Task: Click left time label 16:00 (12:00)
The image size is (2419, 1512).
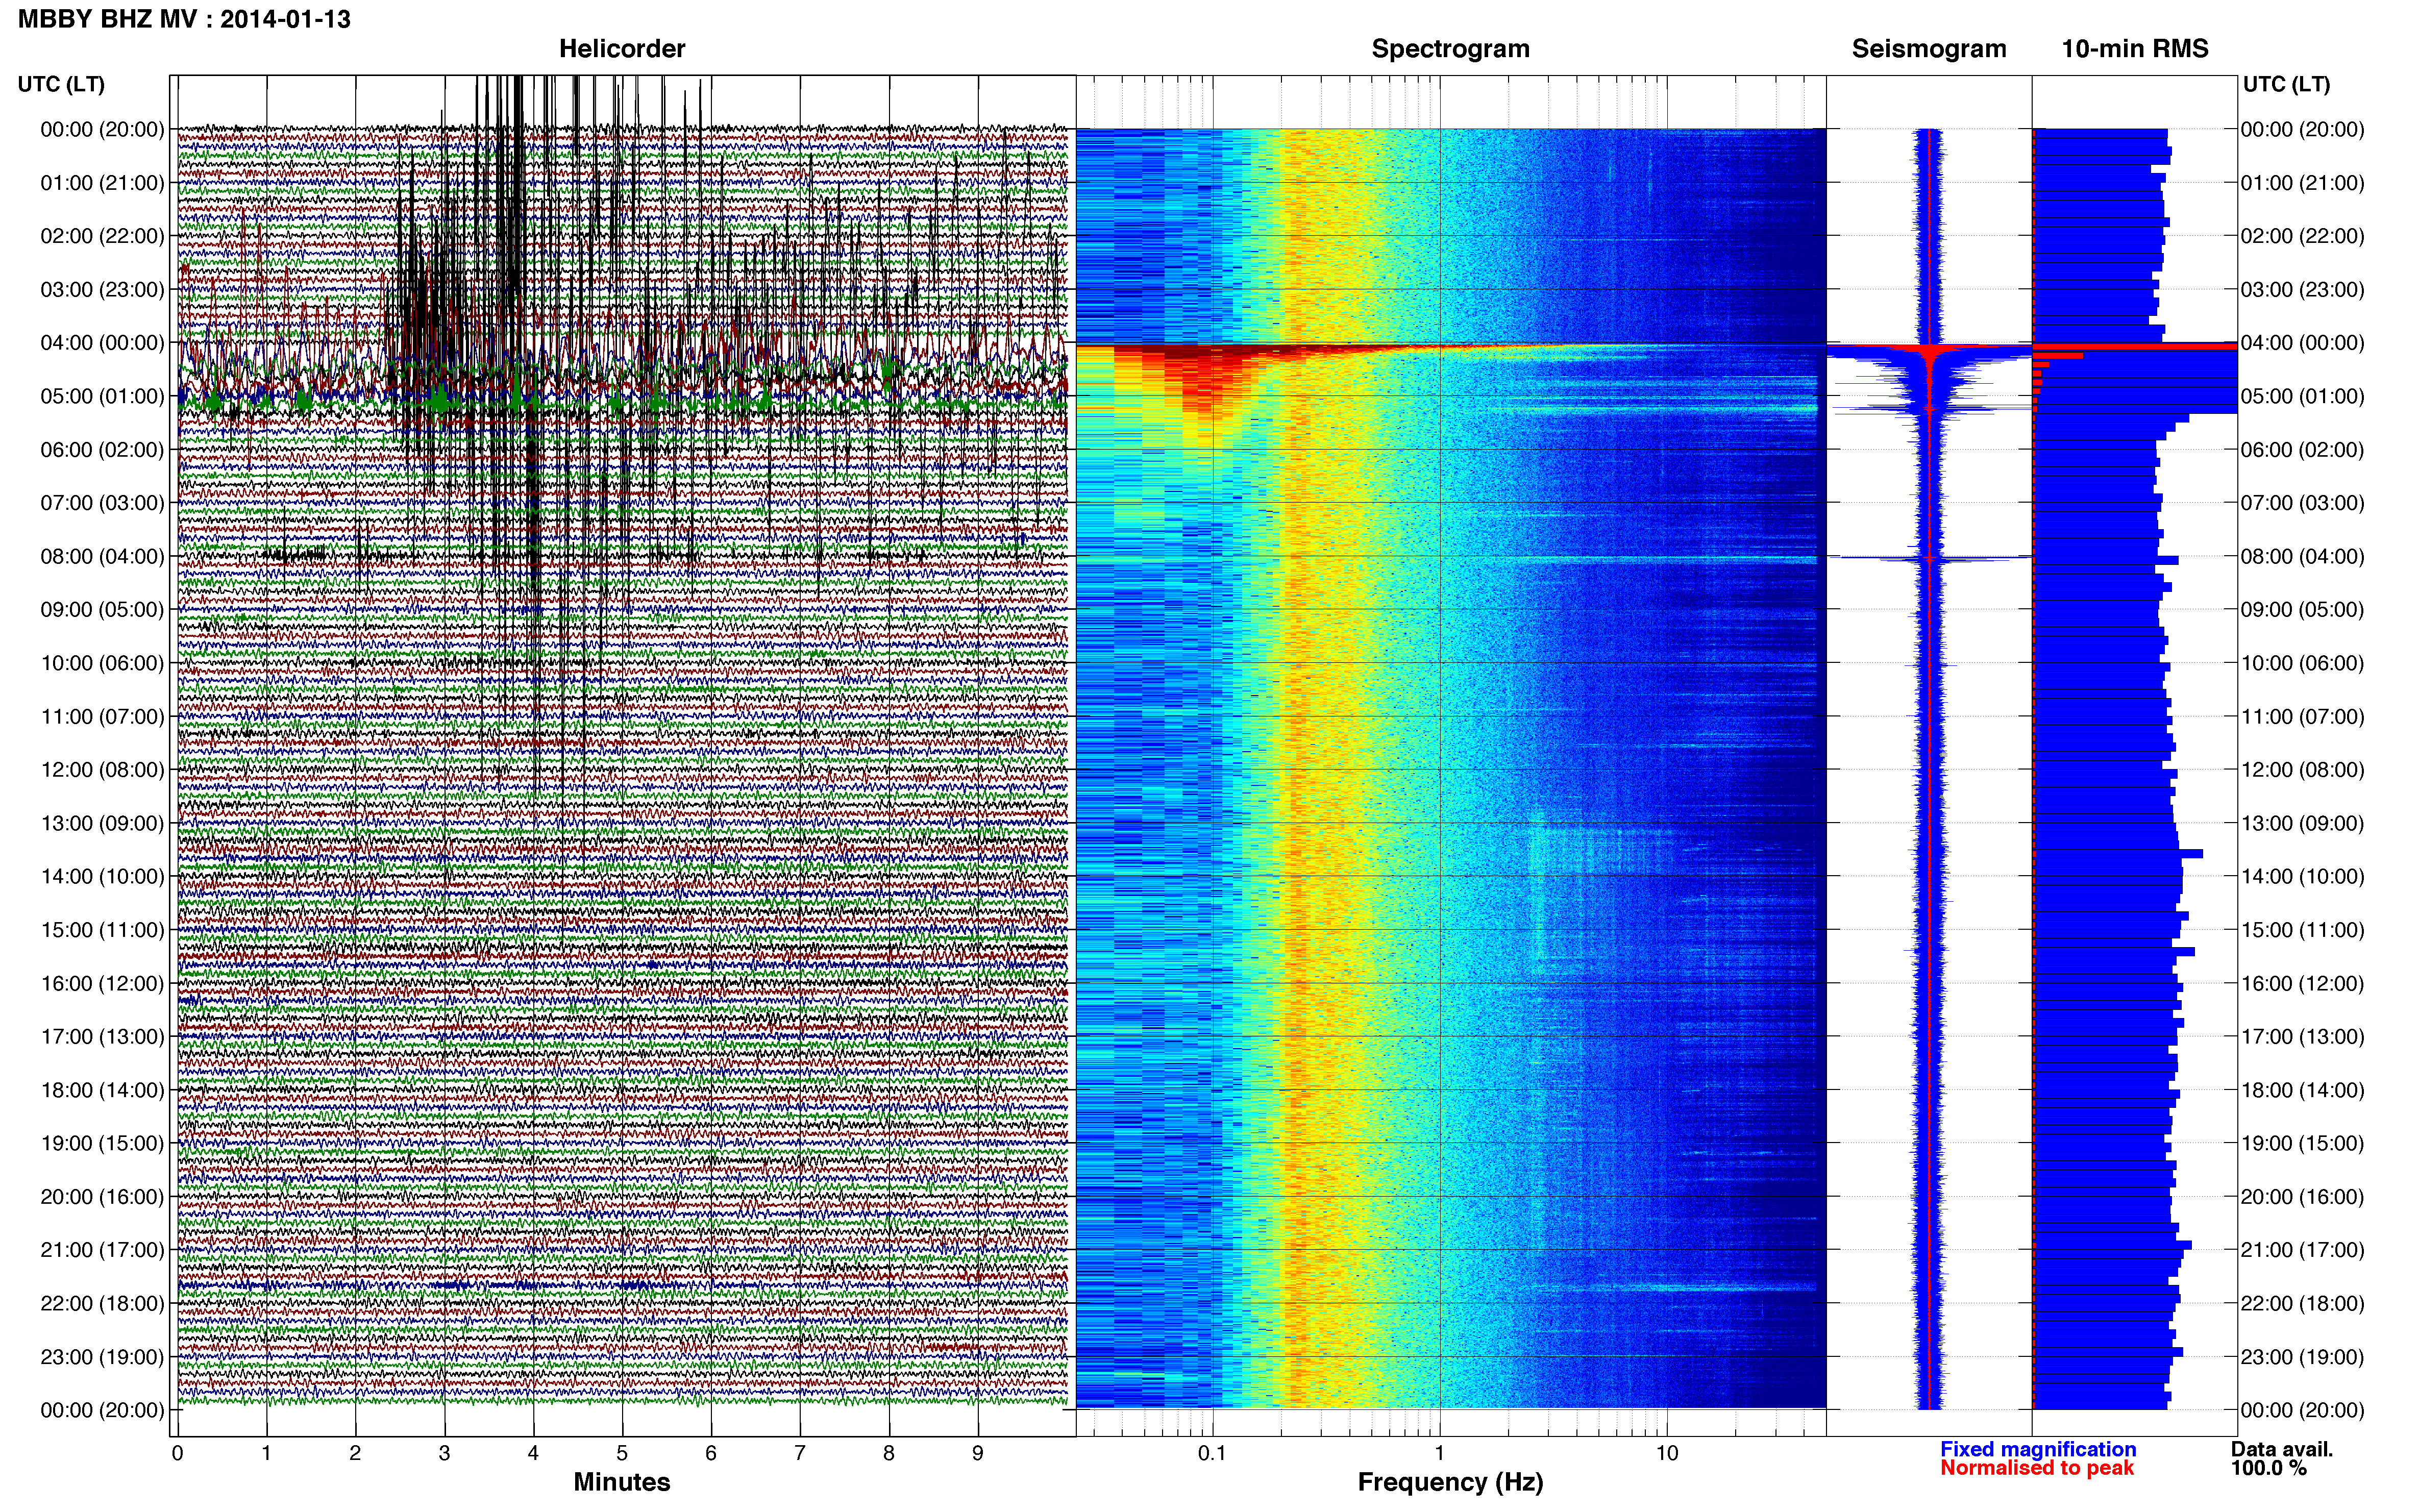Action: 102,983
